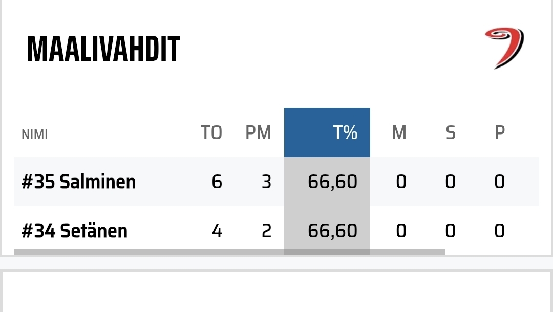Open player #34 Setänen
Screen dimensions: 553x312
(75, 231)
